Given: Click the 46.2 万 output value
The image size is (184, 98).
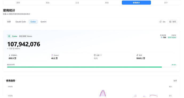Looking at the screenshot, I should click(54, 58).
